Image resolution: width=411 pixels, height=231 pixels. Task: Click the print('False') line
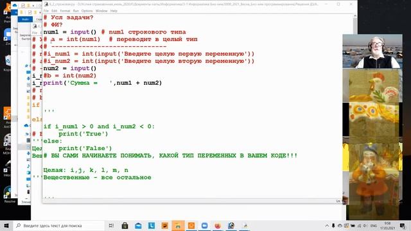85,148
